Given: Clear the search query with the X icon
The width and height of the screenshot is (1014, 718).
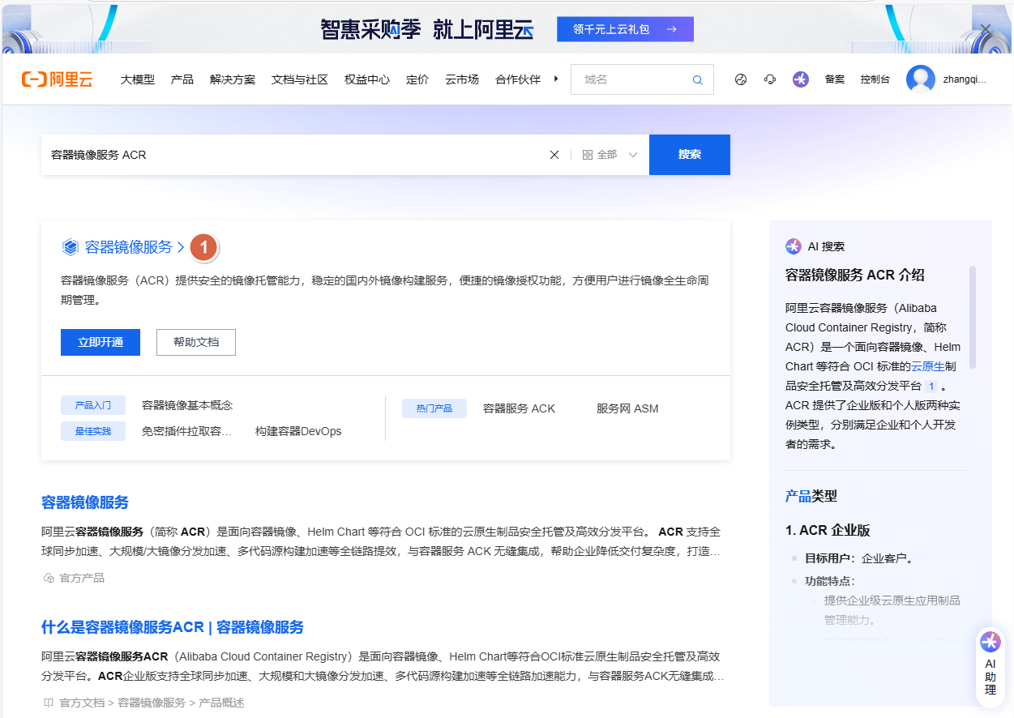Looking at the screenshot, I should pos(554,155).
